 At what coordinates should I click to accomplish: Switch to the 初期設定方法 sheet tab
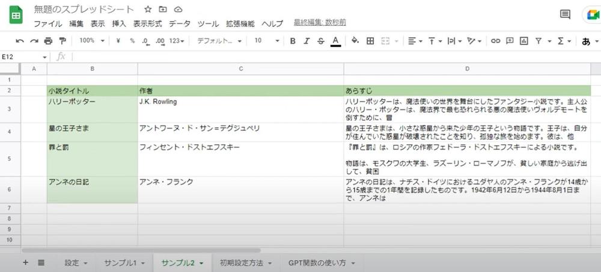[x=242, y=263]
